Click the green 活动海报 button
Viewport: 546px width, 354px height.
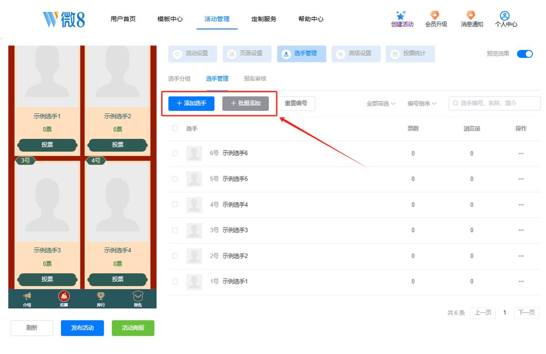coord(133,328)
